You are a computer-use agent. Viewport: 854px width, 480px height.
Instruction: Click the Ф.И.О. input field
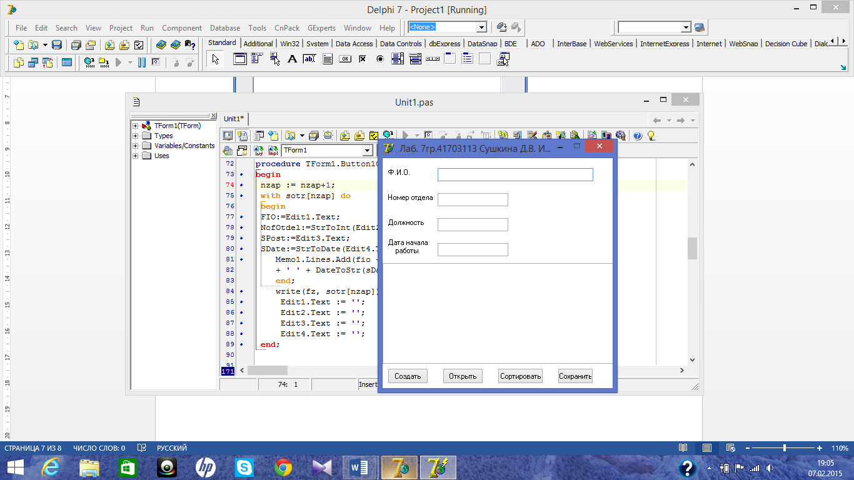pos(515,174)
